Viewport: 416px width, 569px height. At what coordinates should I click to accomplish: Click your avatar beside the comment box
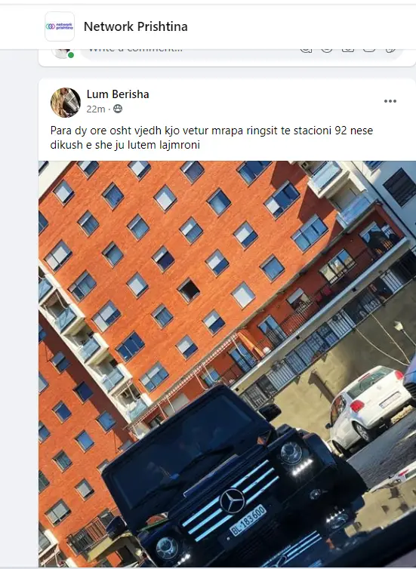point(62,53)
